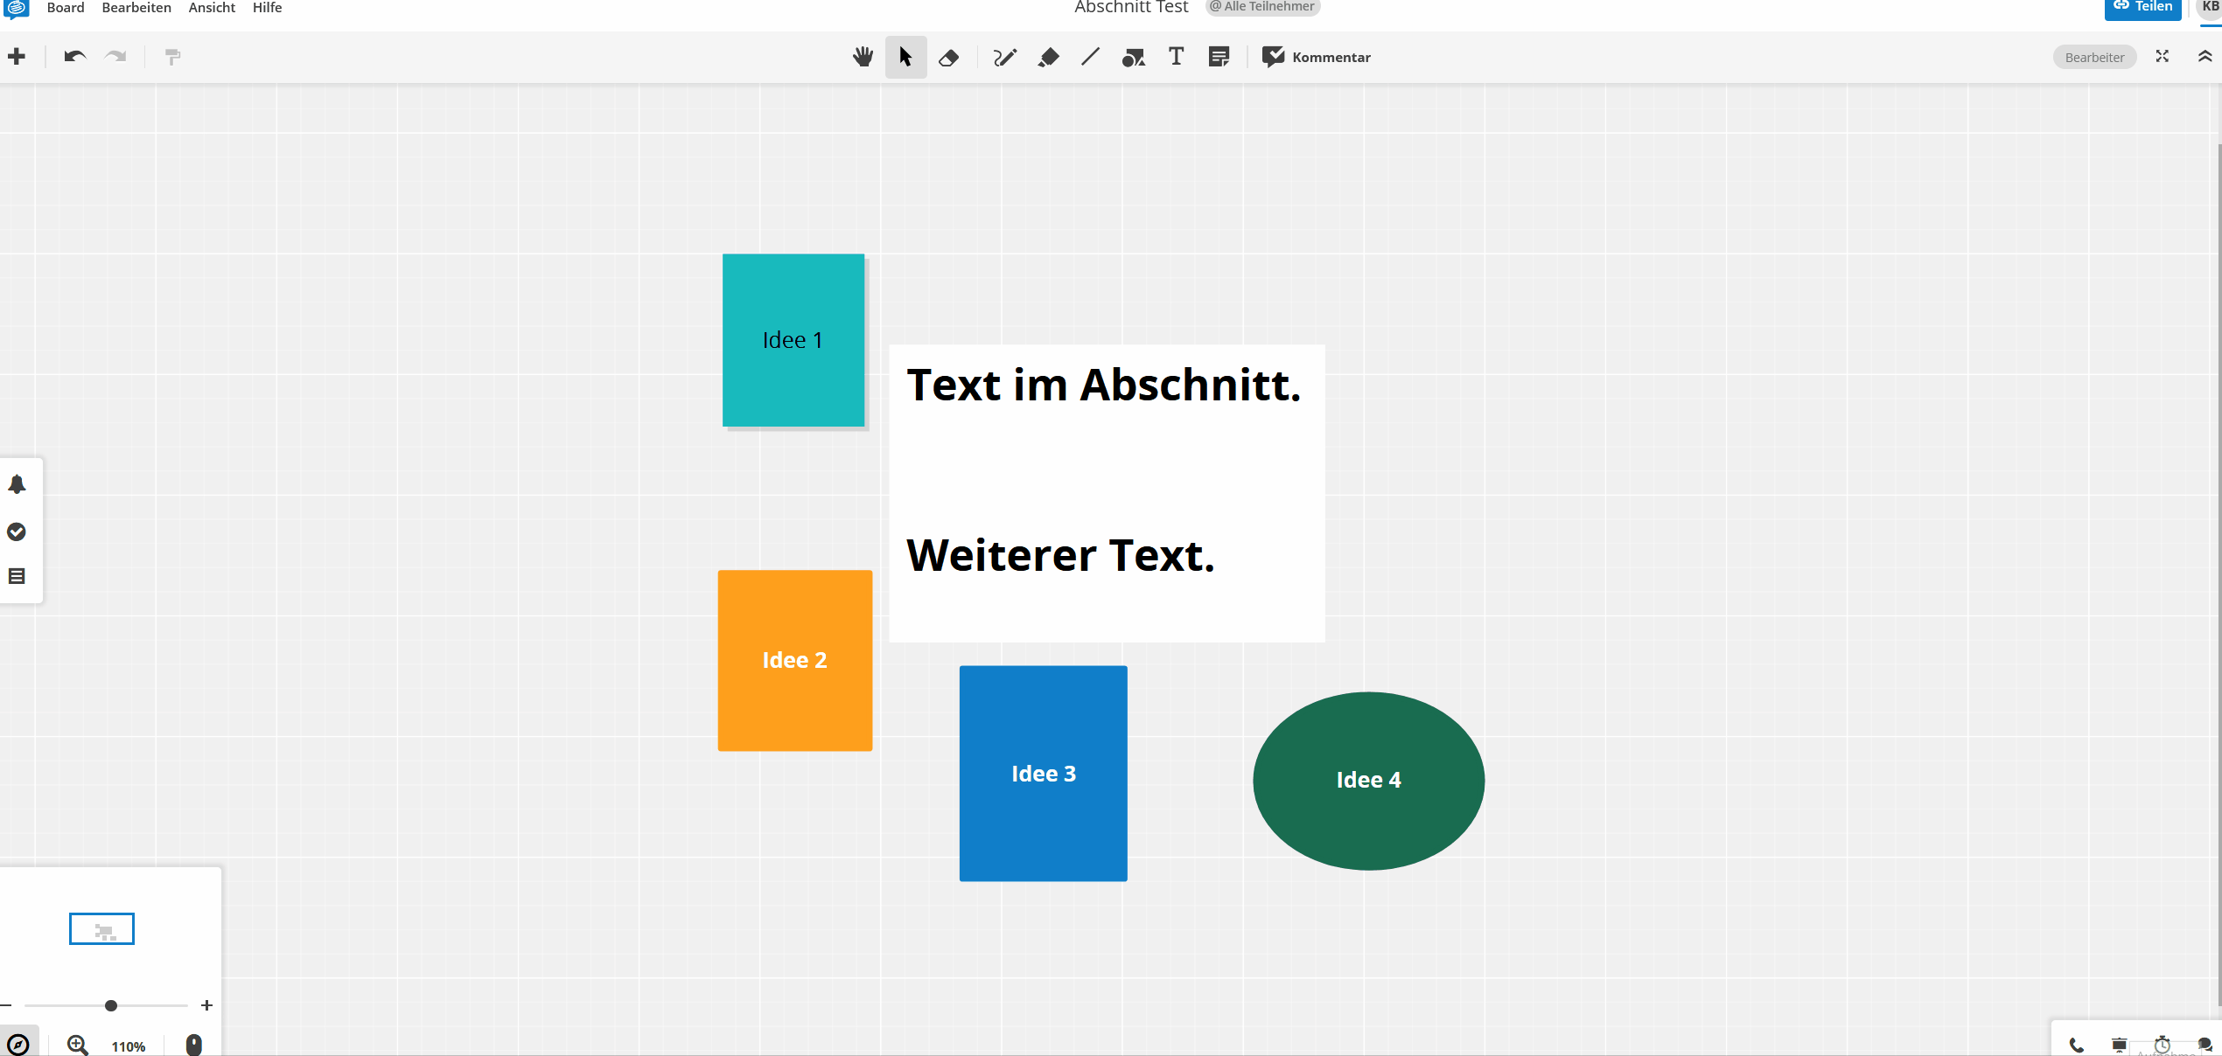The width and height of the screenshot is (2222, 1056).
Task: Select the eraser tool
Action: [948, 58]
